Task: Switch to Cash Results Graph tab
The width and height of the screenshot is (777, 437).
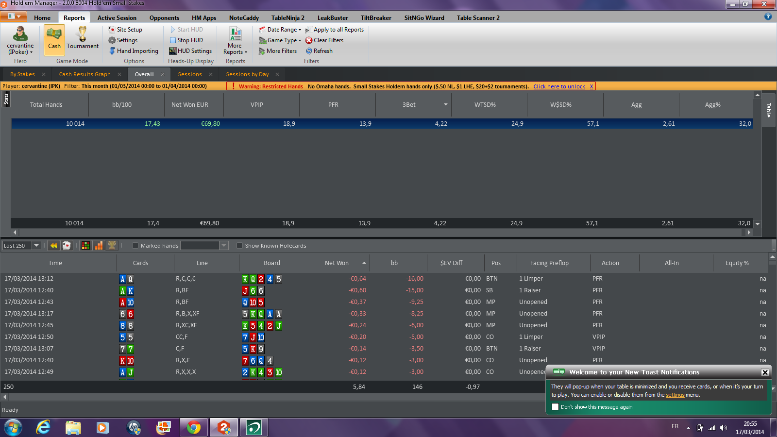Action: coord(84,74)
